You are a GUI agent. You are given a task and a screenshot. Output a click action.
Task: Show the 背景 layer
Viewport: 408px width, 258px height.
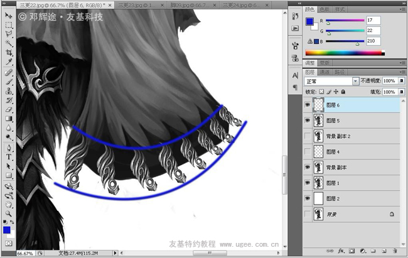tap(308, 214)
